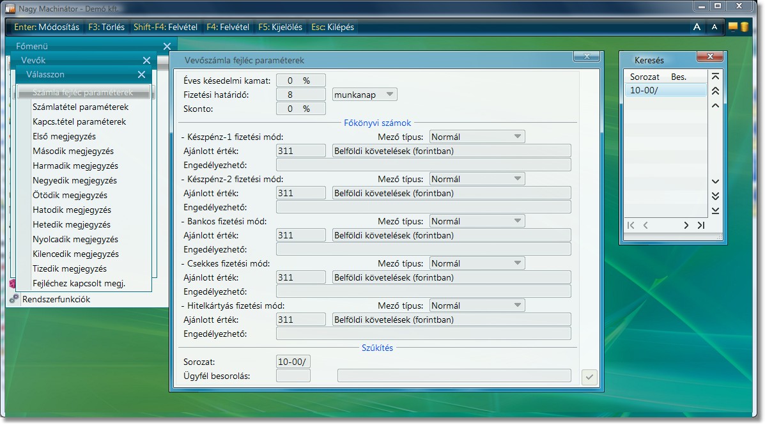Viewport: 765px width, 425px height.
Task: Choose Hetedik megjegyzés
Action: (71, 224)
